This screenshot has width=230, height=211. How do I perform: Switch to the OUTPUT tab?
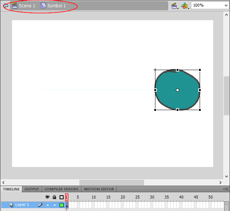[32, 189]
